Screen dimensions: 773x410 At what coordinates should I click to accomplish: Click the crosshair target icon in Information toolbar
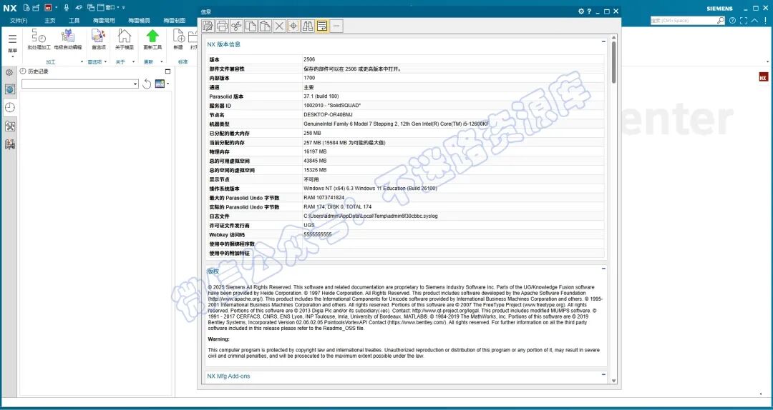click(294, 26)
